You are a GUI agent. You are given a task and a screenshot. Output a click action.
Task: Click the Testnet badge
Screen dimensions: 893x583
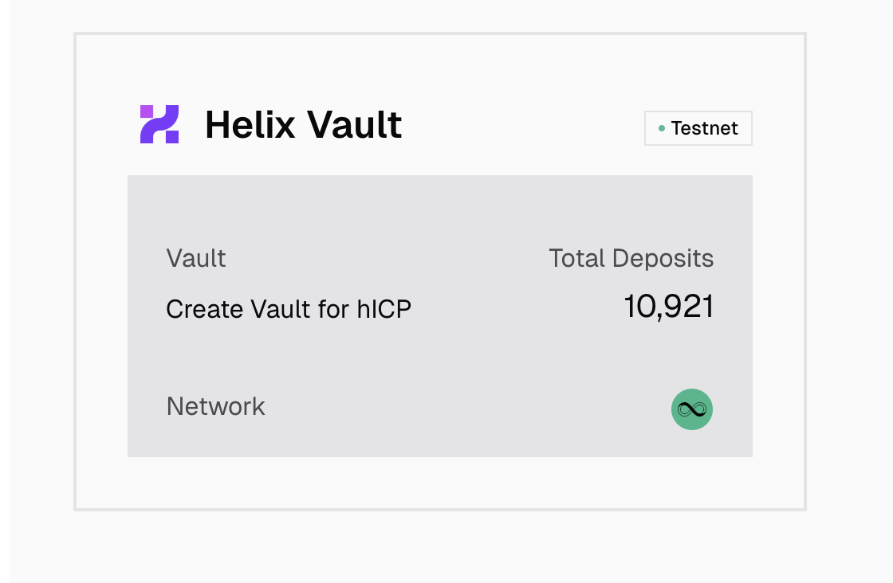tap(698, 128)
